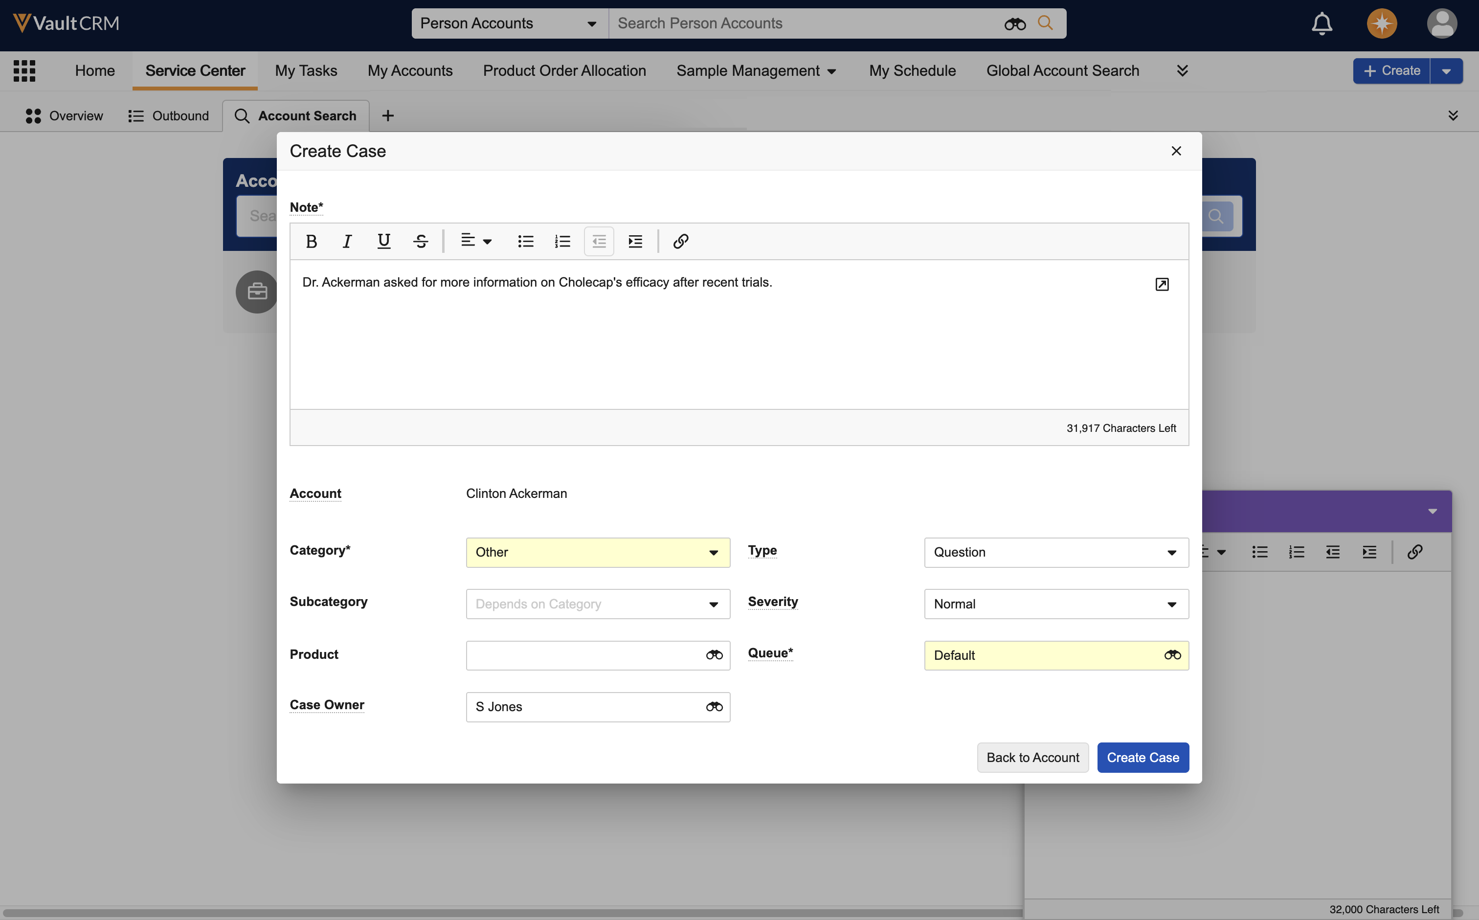Image resolution: width=1479 pixels, height=920 pixels.
Task: Open Product lookup binoculars icon
Action: pyautogui.click(x=714, y=655)
